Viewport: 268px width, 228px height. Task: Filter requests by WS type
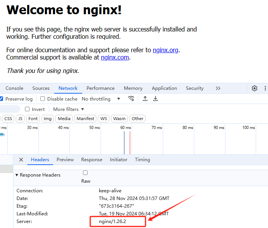pos(104,119)
